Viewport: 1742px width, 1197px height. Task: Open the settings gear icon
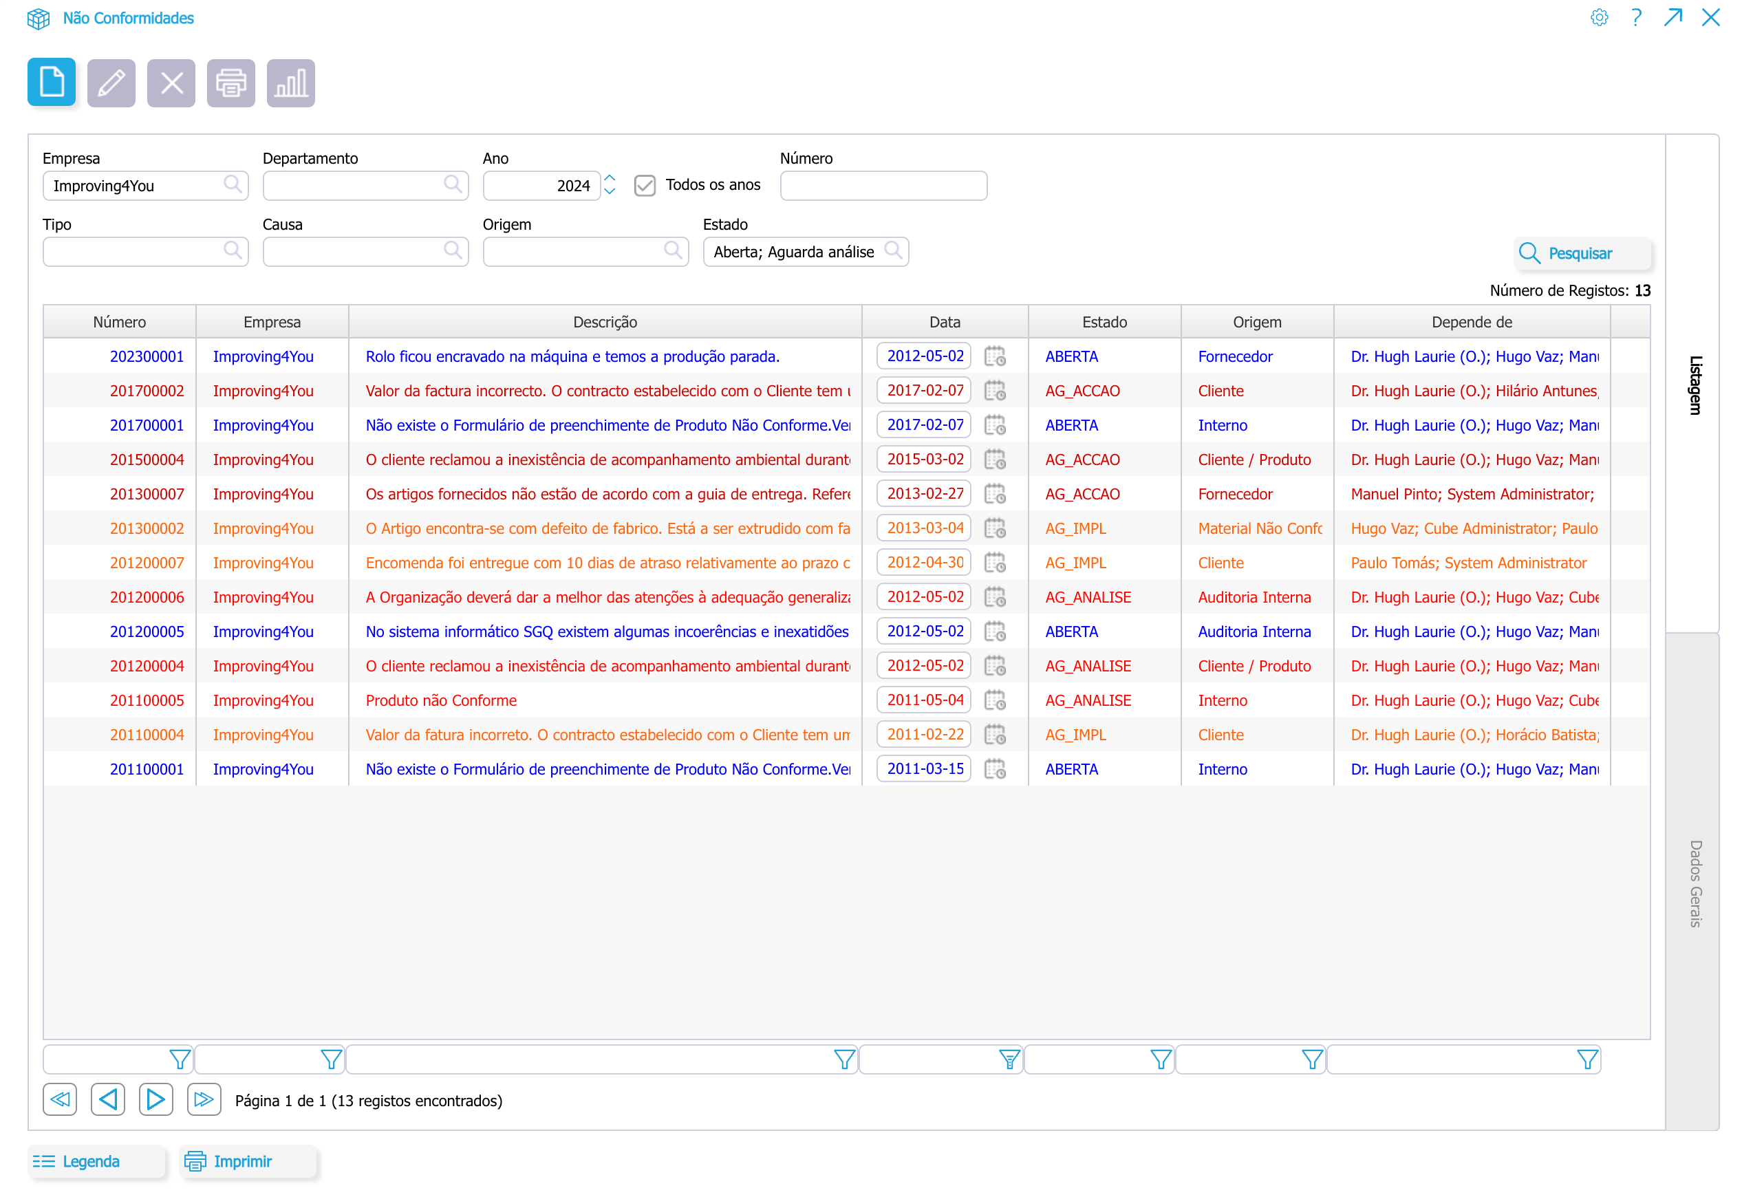(x=1599, y=17)
